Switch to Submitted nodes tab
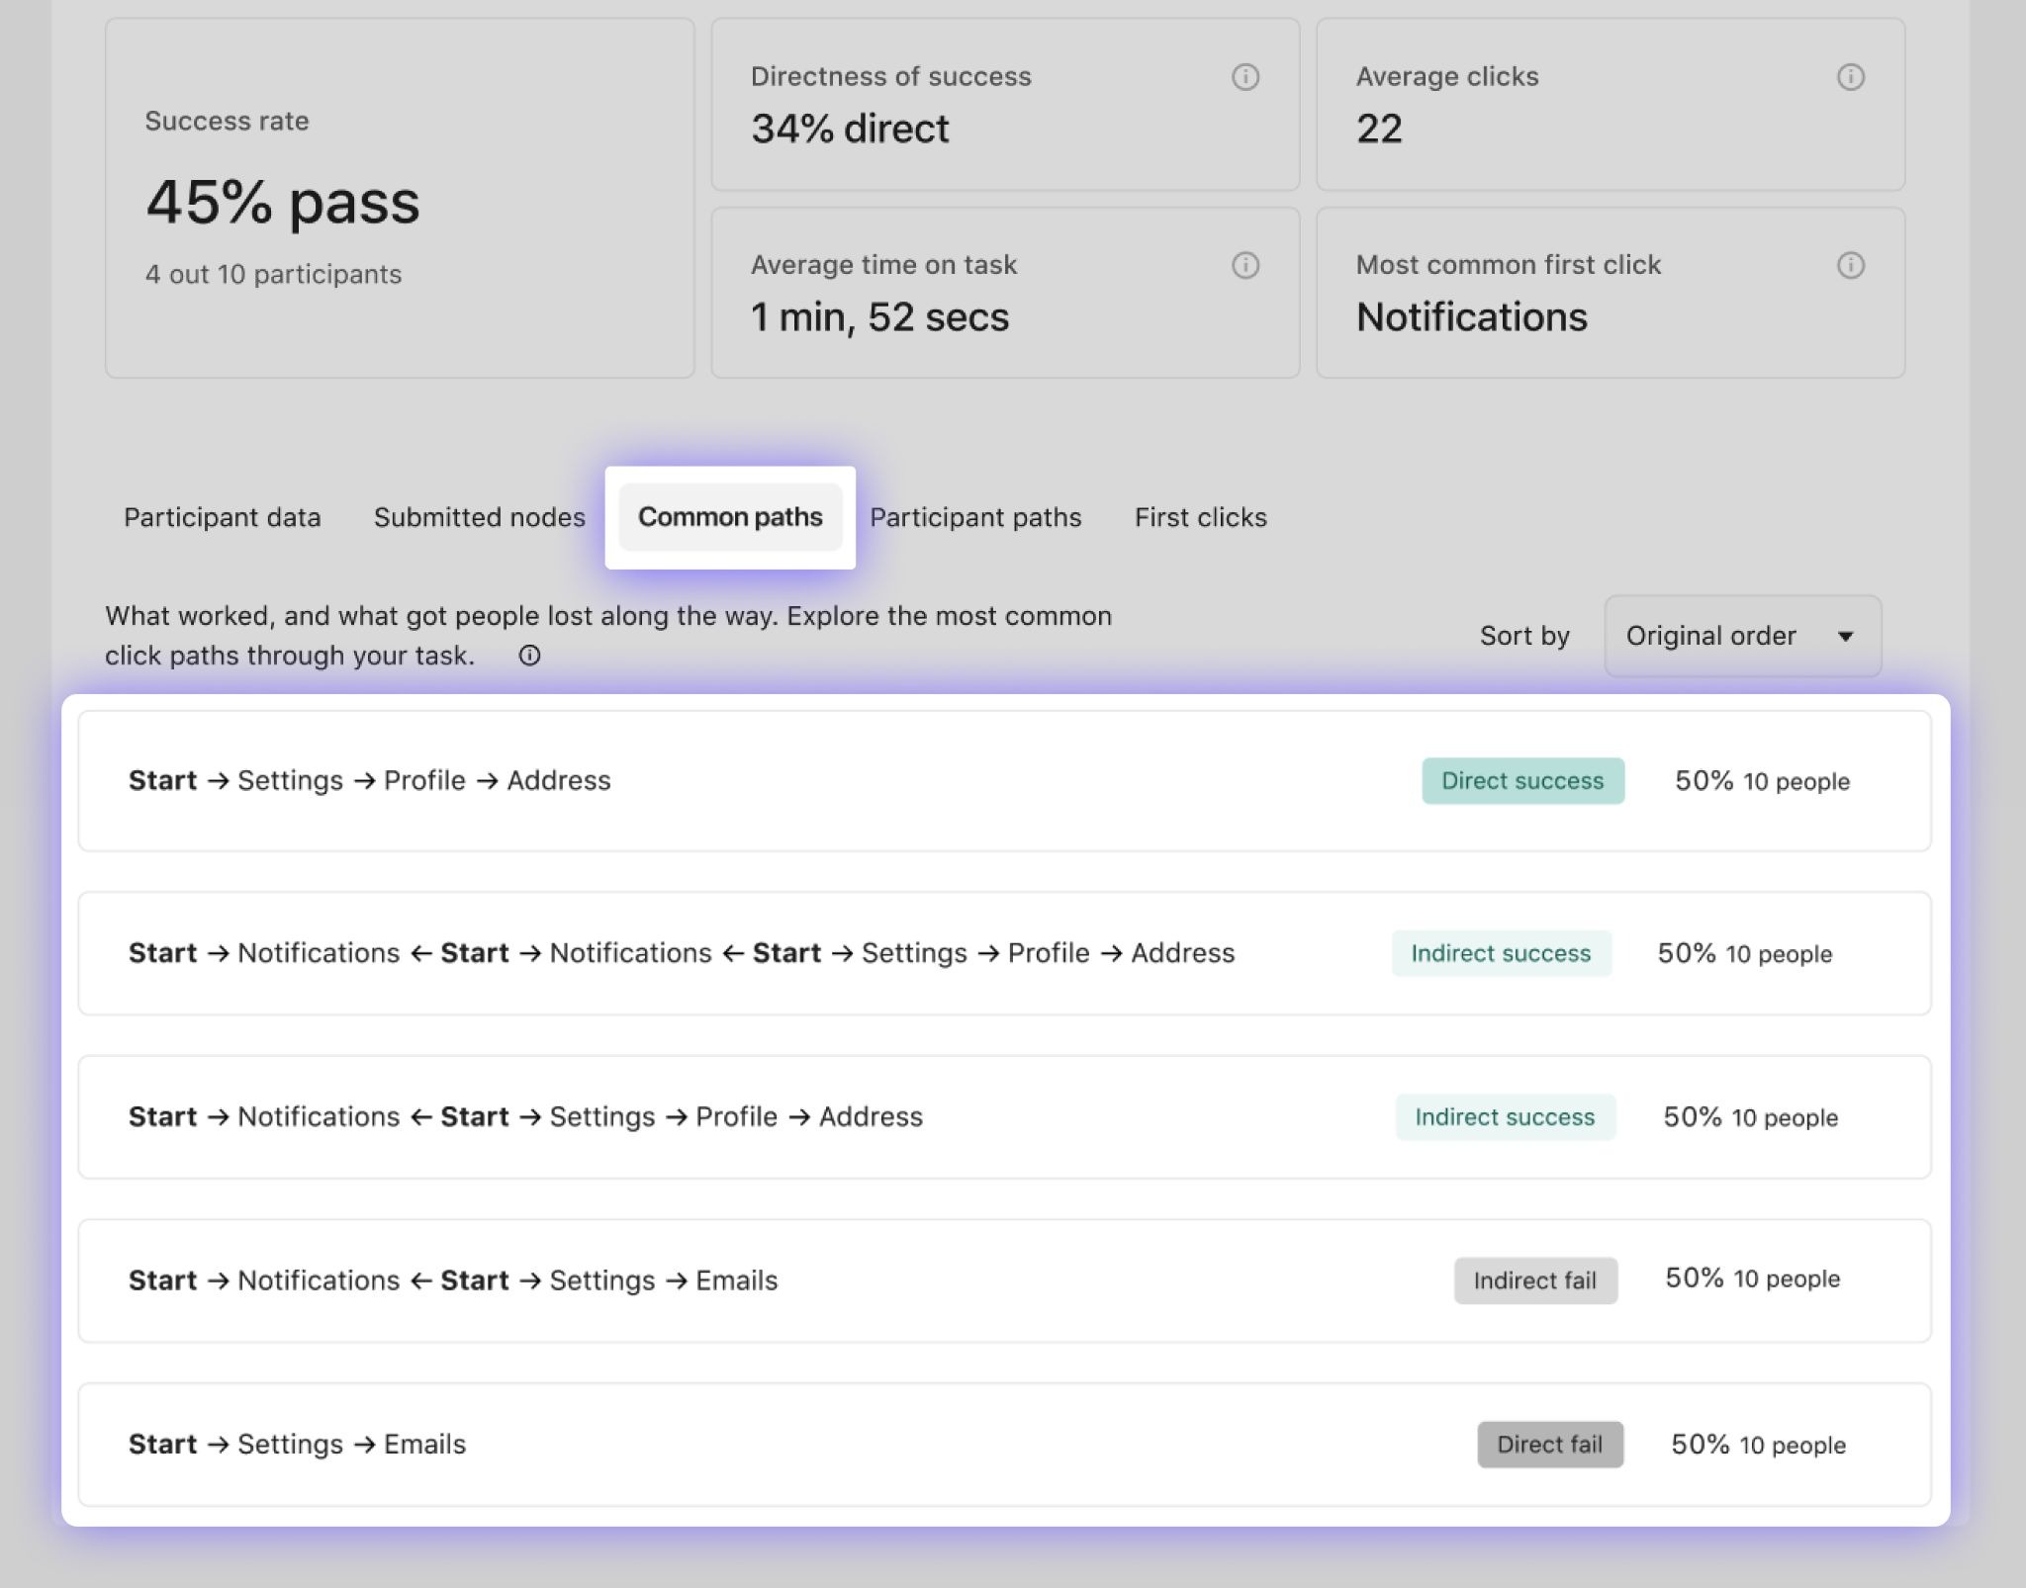Viewport: 2026px width, 1588px height. click(x=479, y=517)
